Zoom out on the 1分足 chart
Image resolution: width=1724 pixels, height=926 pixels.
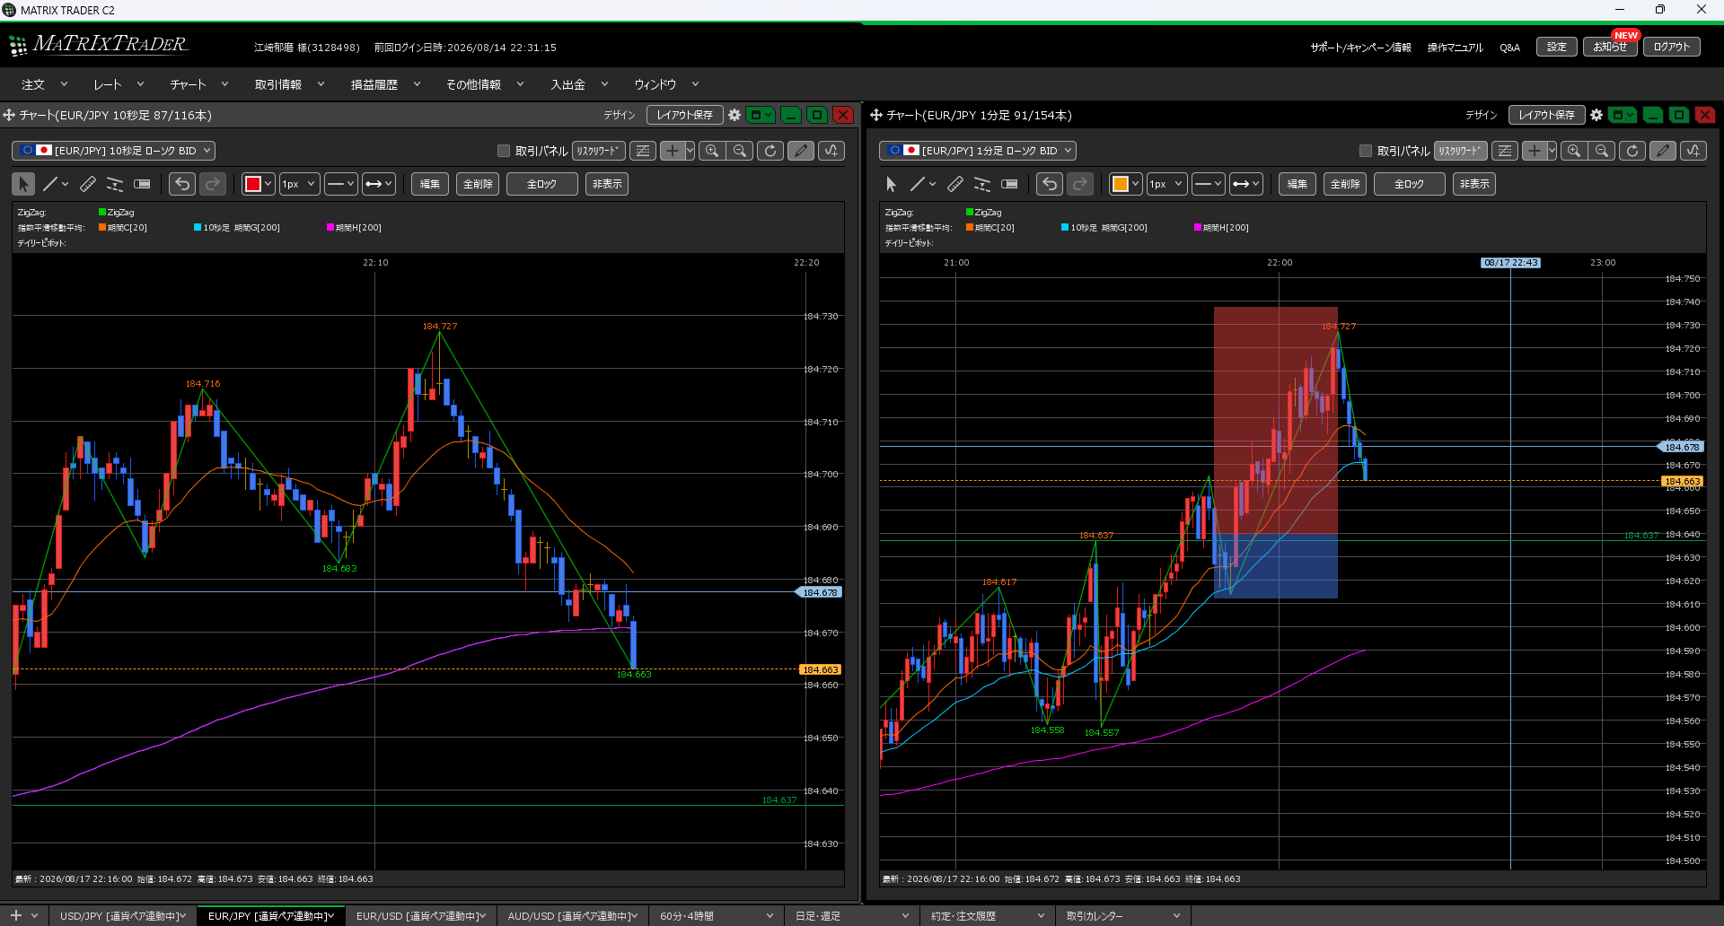pos(1602,151)
